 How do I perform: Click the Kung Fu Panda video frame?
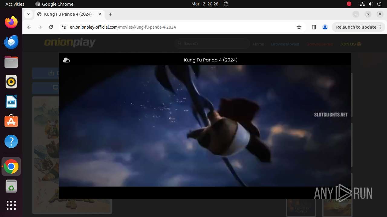(x=205, y=126)
